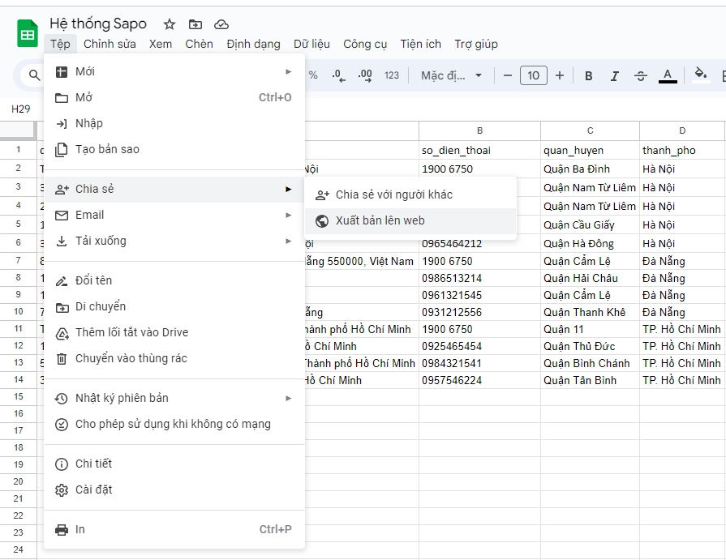Open the Định dạng menu
726x560 pixels.
click(253, 44)
